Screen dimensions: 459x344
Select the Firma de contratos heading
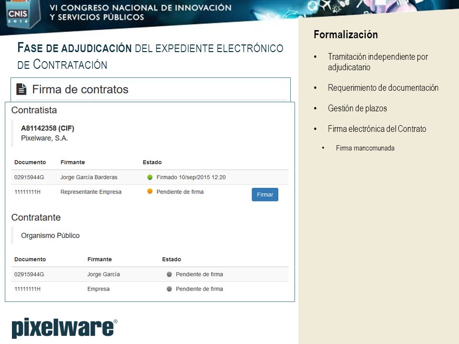80,89
